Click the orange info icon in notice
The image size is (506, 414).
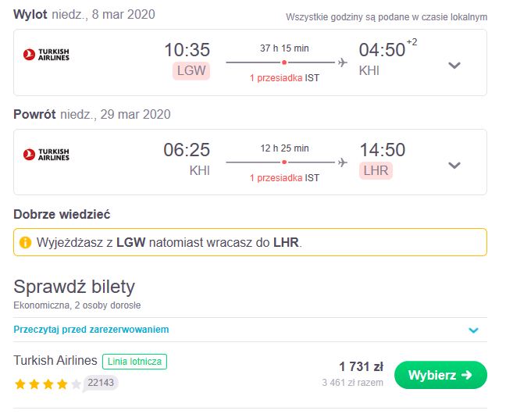[x=25, y=242]
